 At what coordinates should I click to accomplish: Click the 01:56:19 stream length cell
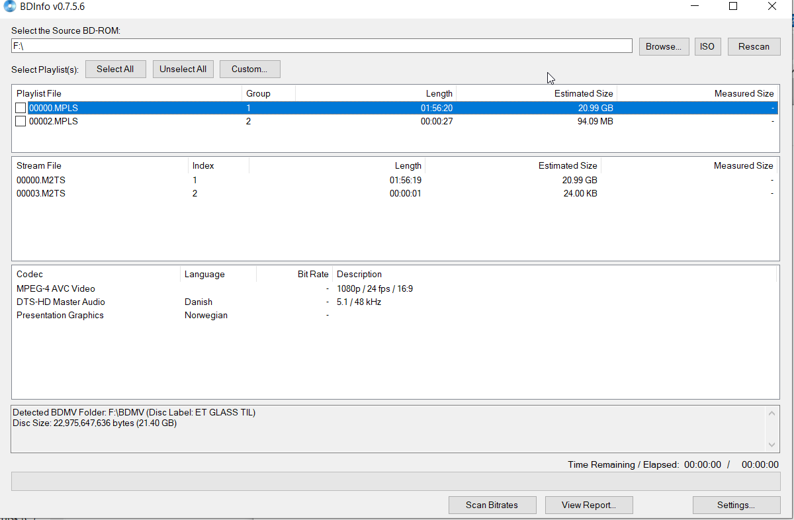tap(405, 180)
